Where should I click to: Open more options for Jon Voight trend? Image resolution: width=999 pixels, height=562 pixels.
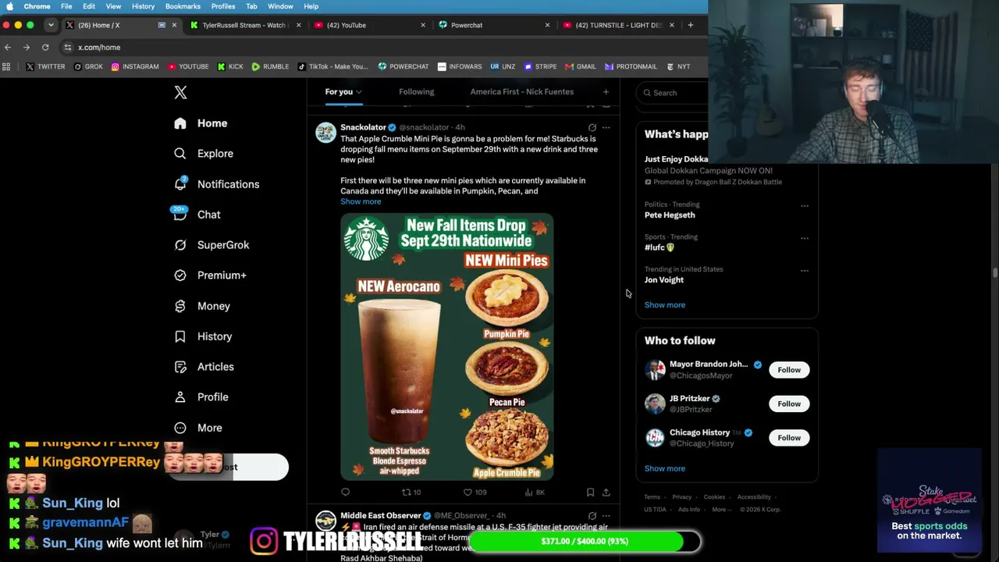coord(805,271)
